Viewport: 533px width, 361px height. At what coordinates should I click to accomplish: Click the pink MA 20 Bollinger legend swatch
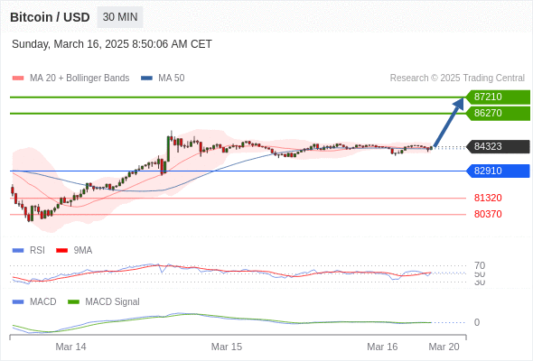pyautogui.click(x=18, y=79)
